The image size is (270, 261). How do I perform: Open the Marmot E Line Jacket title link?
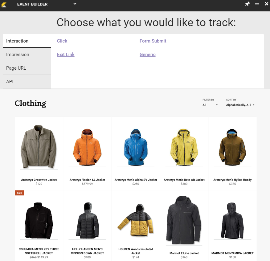tap(184, 253)
